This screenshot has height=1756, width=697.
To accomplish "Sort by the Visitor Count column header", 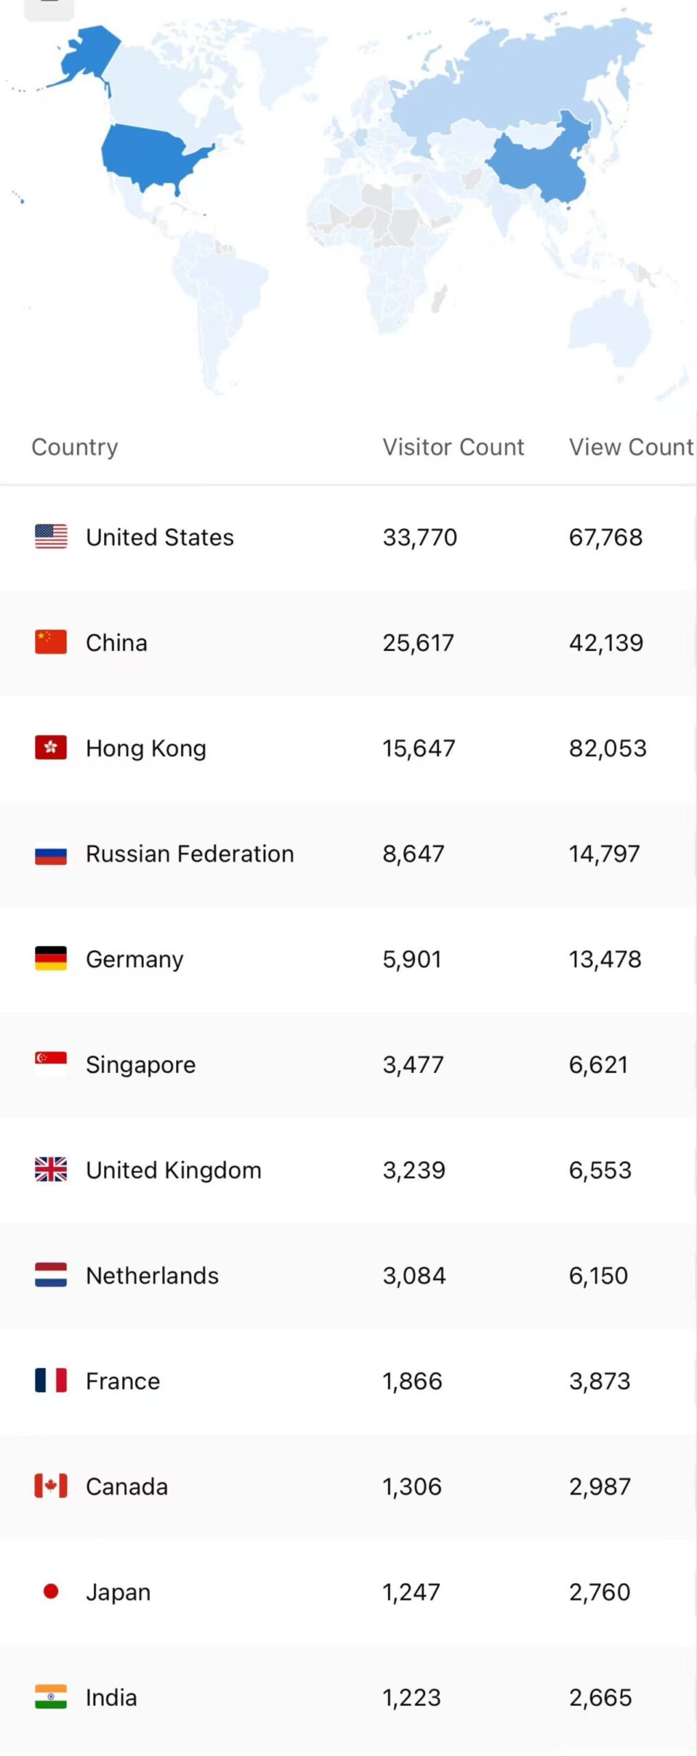I will click(x=453, y=447).
